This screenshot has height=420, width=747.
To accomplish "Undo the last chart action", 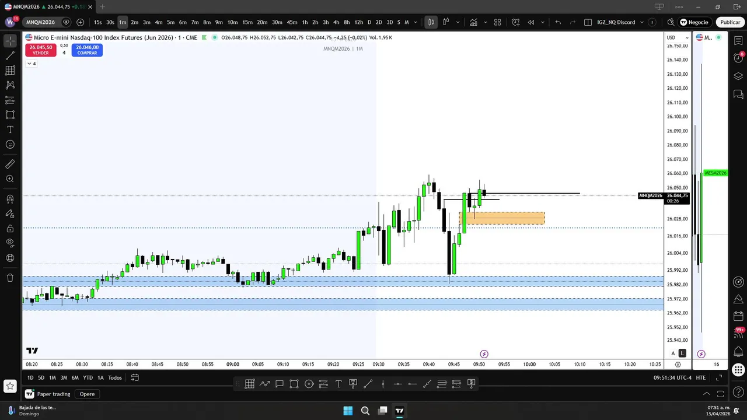I will click(558, 22).
